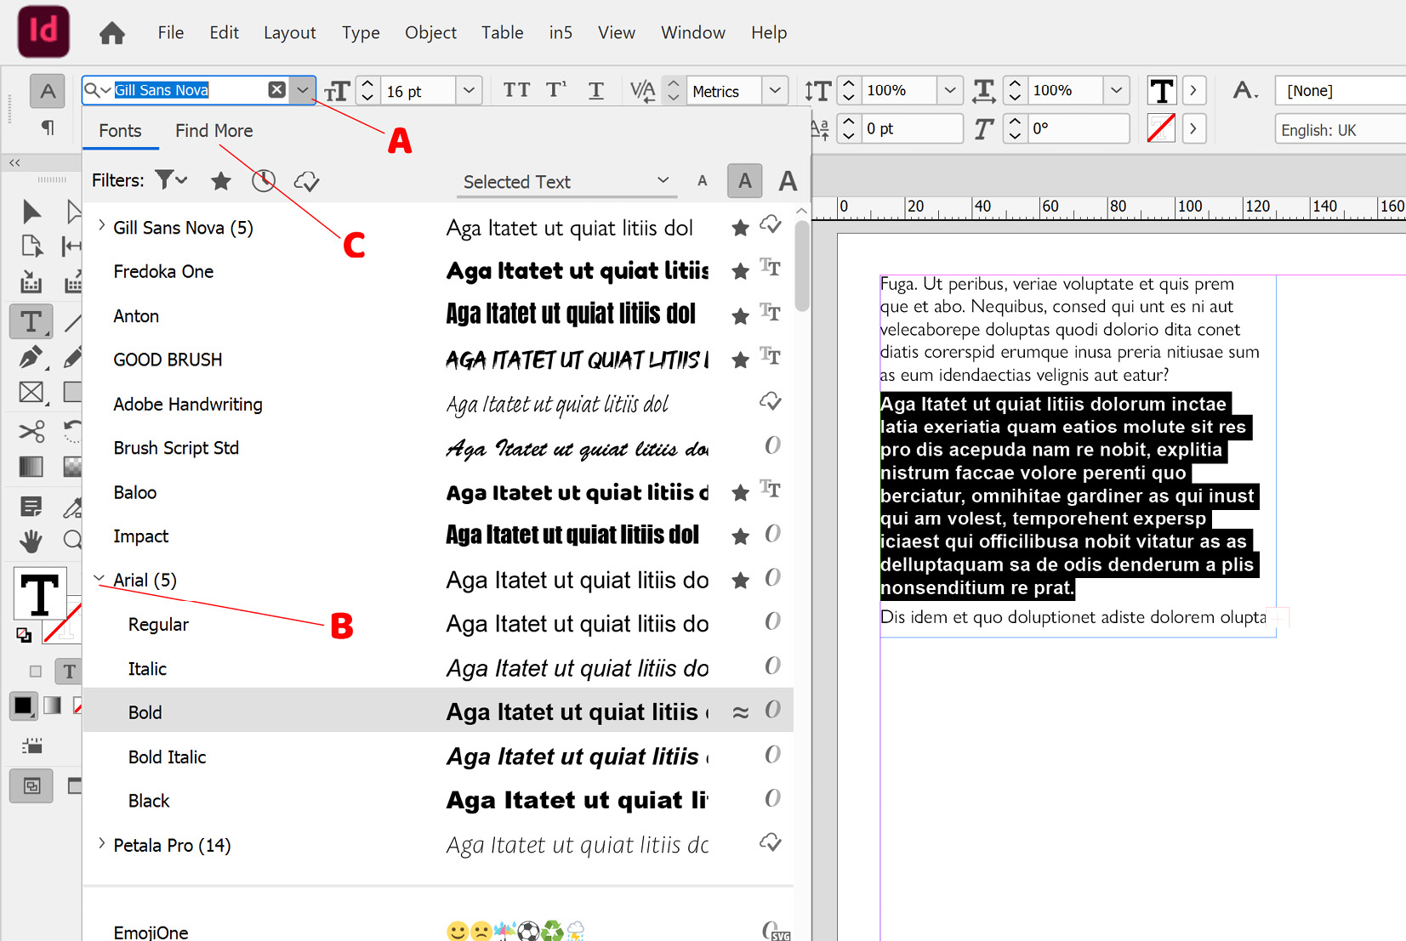1406x941 pixels.
Task: Expand Petala Pro font family
Action: pyautogui.click(x=101, y=844)
